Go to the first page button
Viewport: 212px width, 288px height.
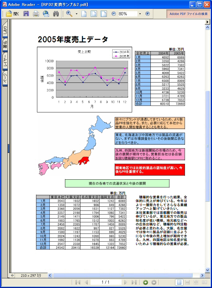(78, 282)
